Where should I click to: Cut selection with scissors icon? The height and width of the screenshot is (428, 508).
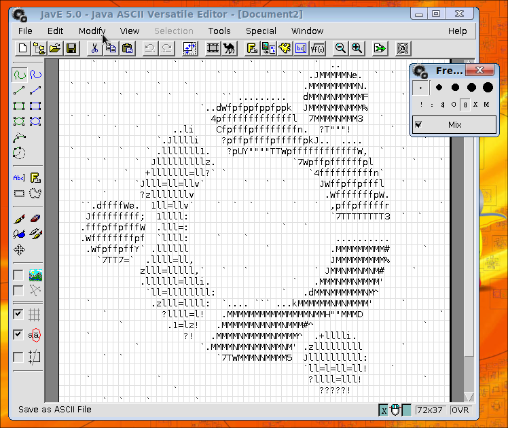click(94, 49)
